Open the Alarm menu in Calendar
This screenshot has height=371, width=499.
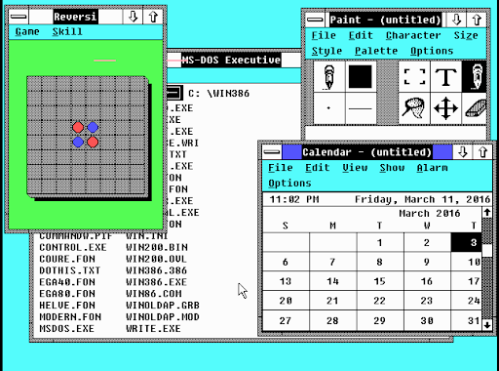click(432, 168)
